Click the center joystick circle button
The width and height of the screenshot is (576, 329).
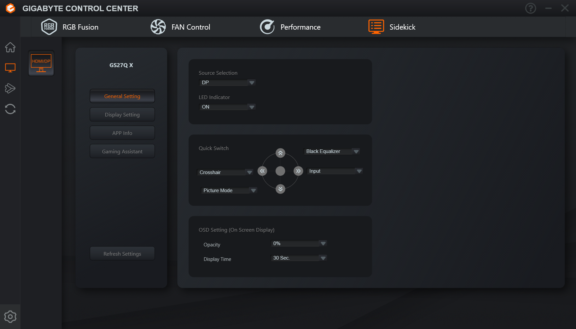(280, 171)
